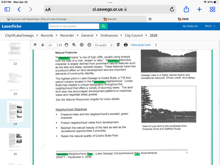Switch to the Search tab

(110, 19)
